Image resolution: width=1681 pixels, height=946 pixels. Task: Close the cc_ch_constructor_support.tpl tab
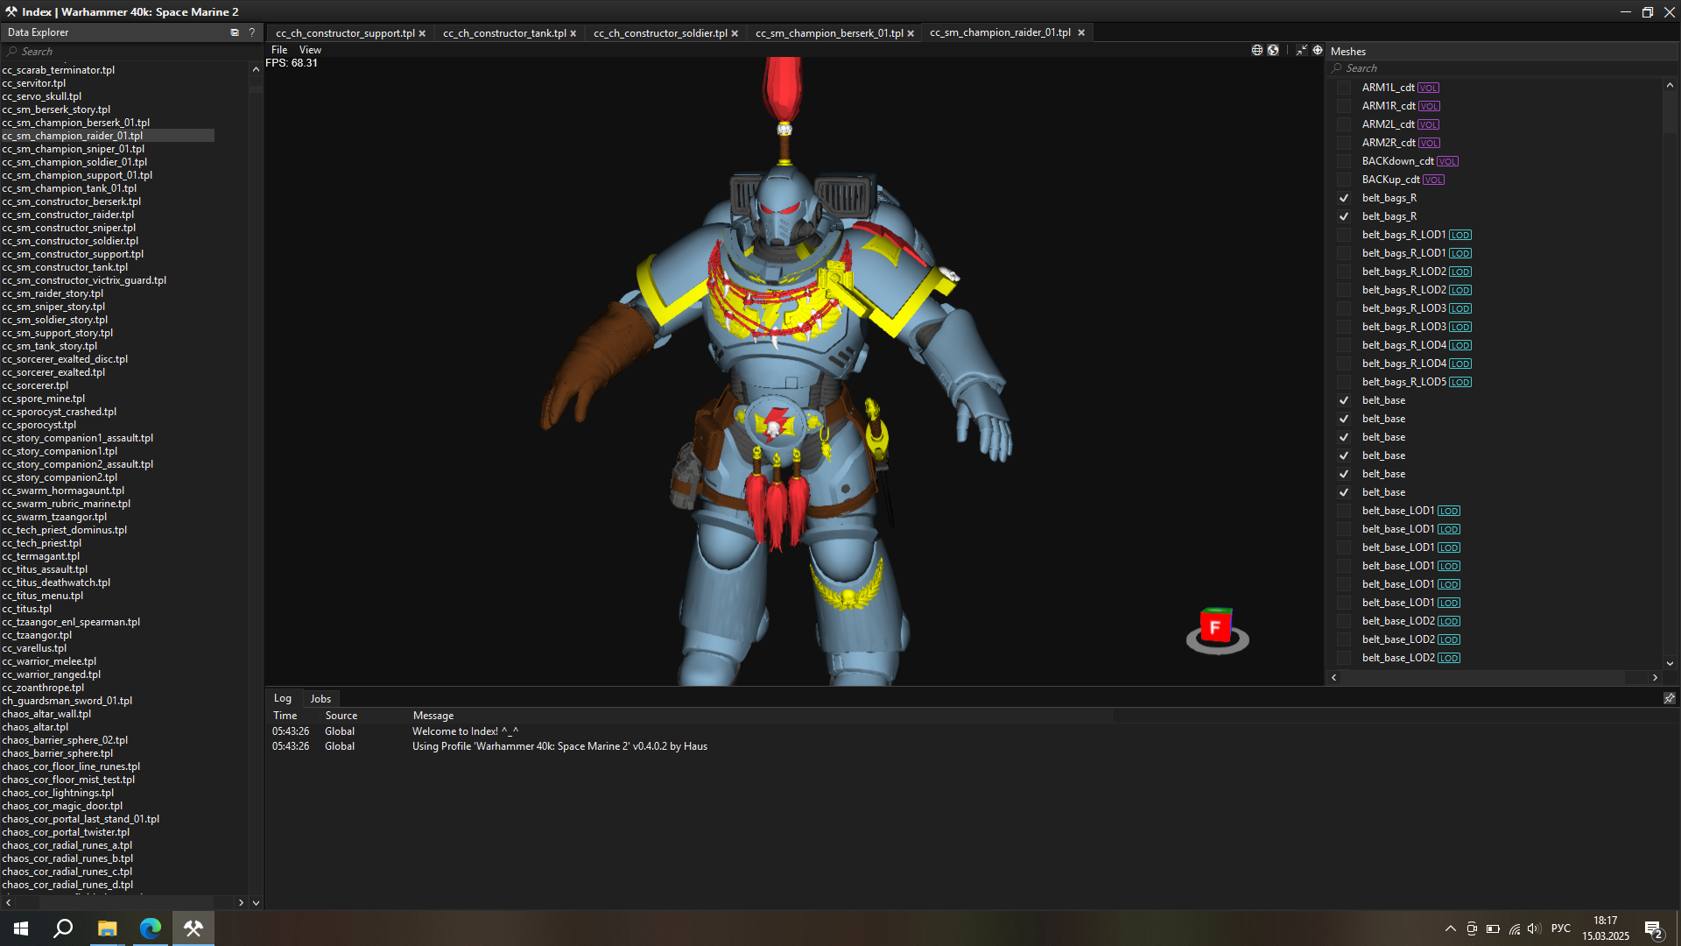coord(422,33)
